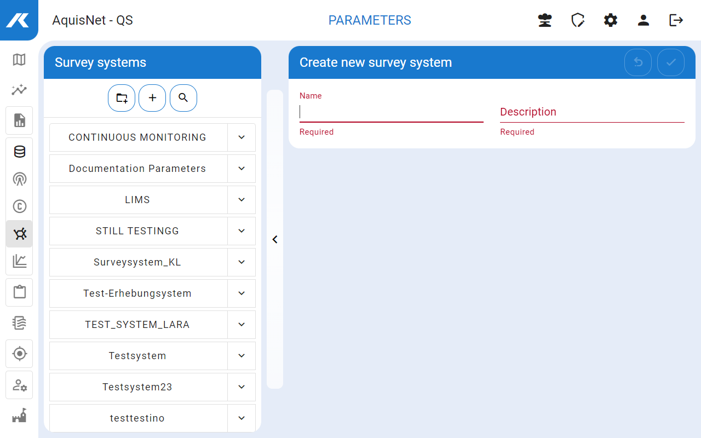
Task: Click the add folder icon button
Action: pos(122,98)
